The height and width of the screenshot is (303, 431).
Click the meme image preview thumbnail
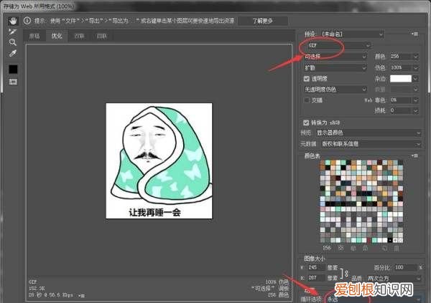pyautogui.click(x=159, y=160)
